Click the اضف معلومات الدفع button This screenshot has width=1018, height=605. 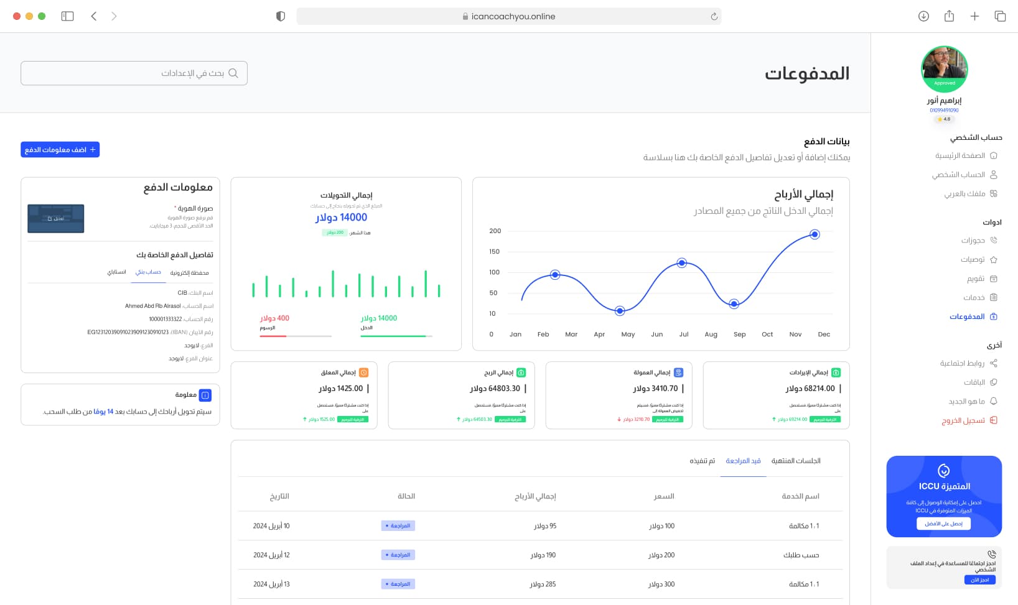(x=60, y=149)
